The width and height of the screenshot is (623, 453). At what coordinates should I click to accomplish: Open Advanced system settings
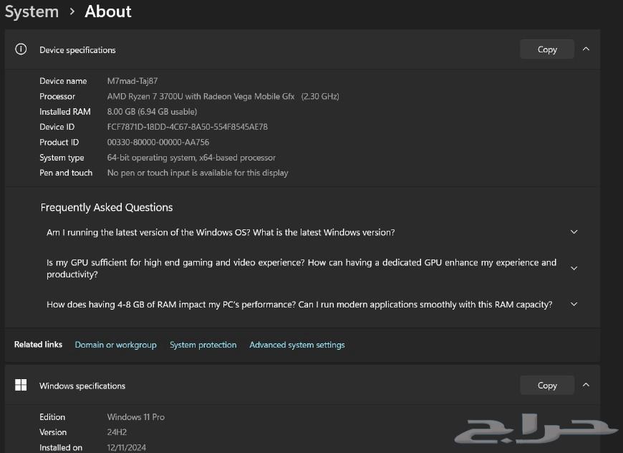[x=296, y=345]
